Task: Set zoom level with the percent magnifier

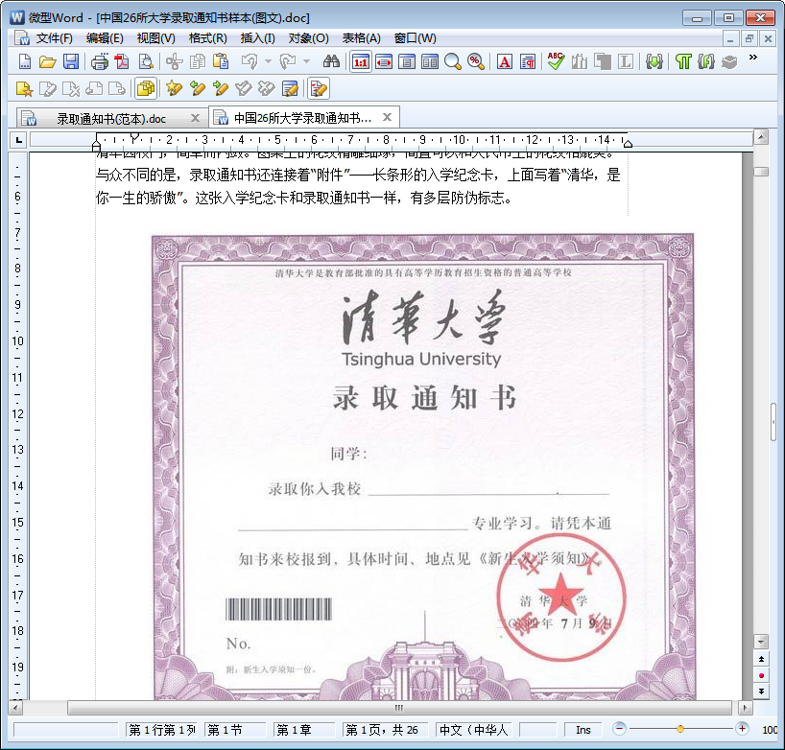Action: [x=476, y=62]
